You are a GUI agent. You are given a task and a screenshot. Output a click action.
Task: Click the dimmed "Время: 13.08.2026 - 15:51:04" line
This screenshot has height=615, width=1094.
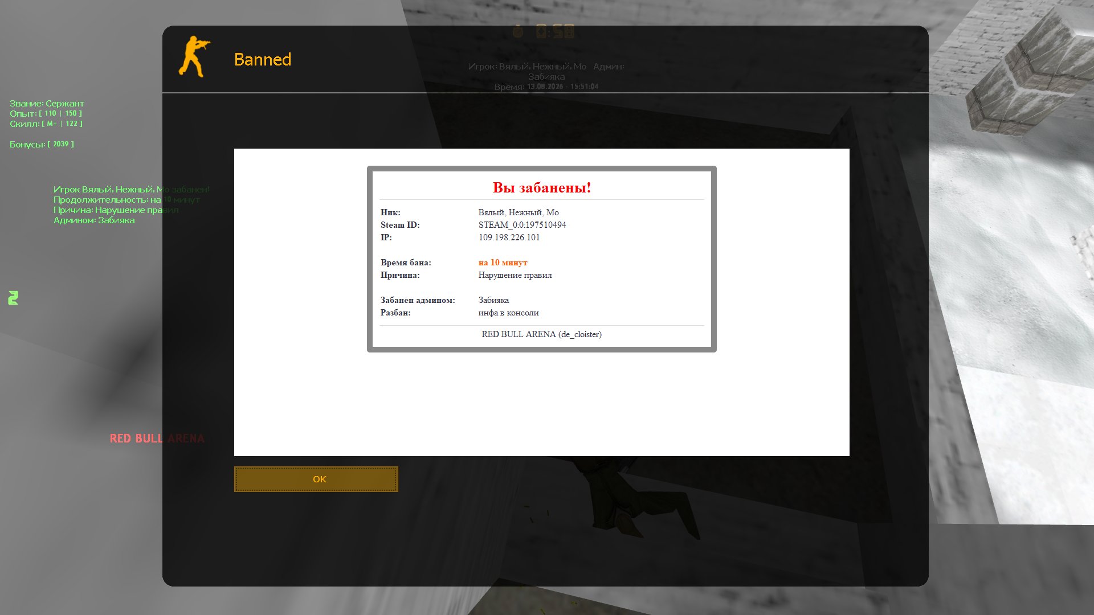[546, 87]
